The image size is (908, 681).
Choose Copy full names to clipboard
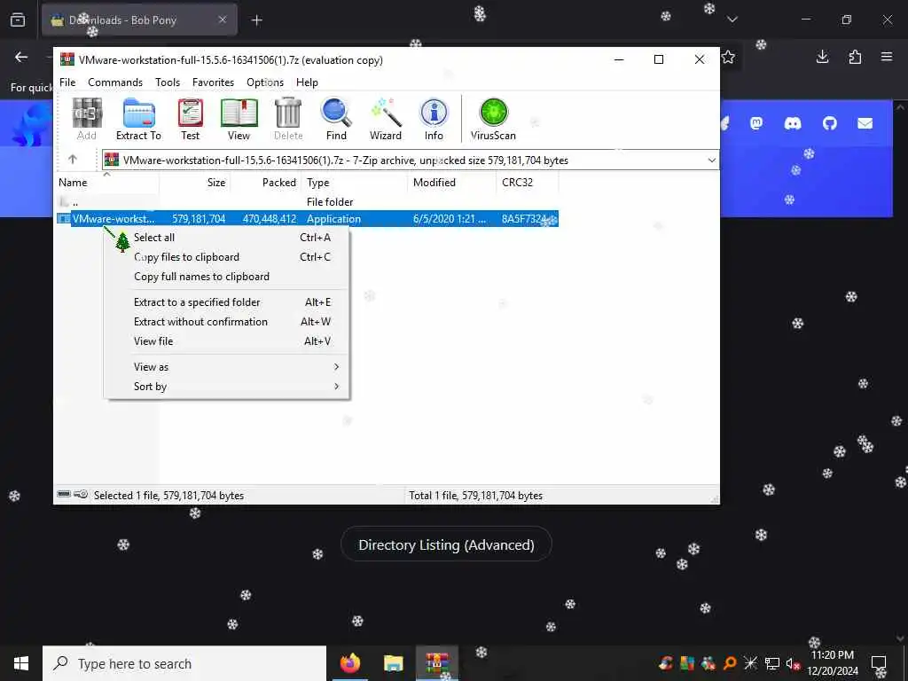[x=226, y=277]
